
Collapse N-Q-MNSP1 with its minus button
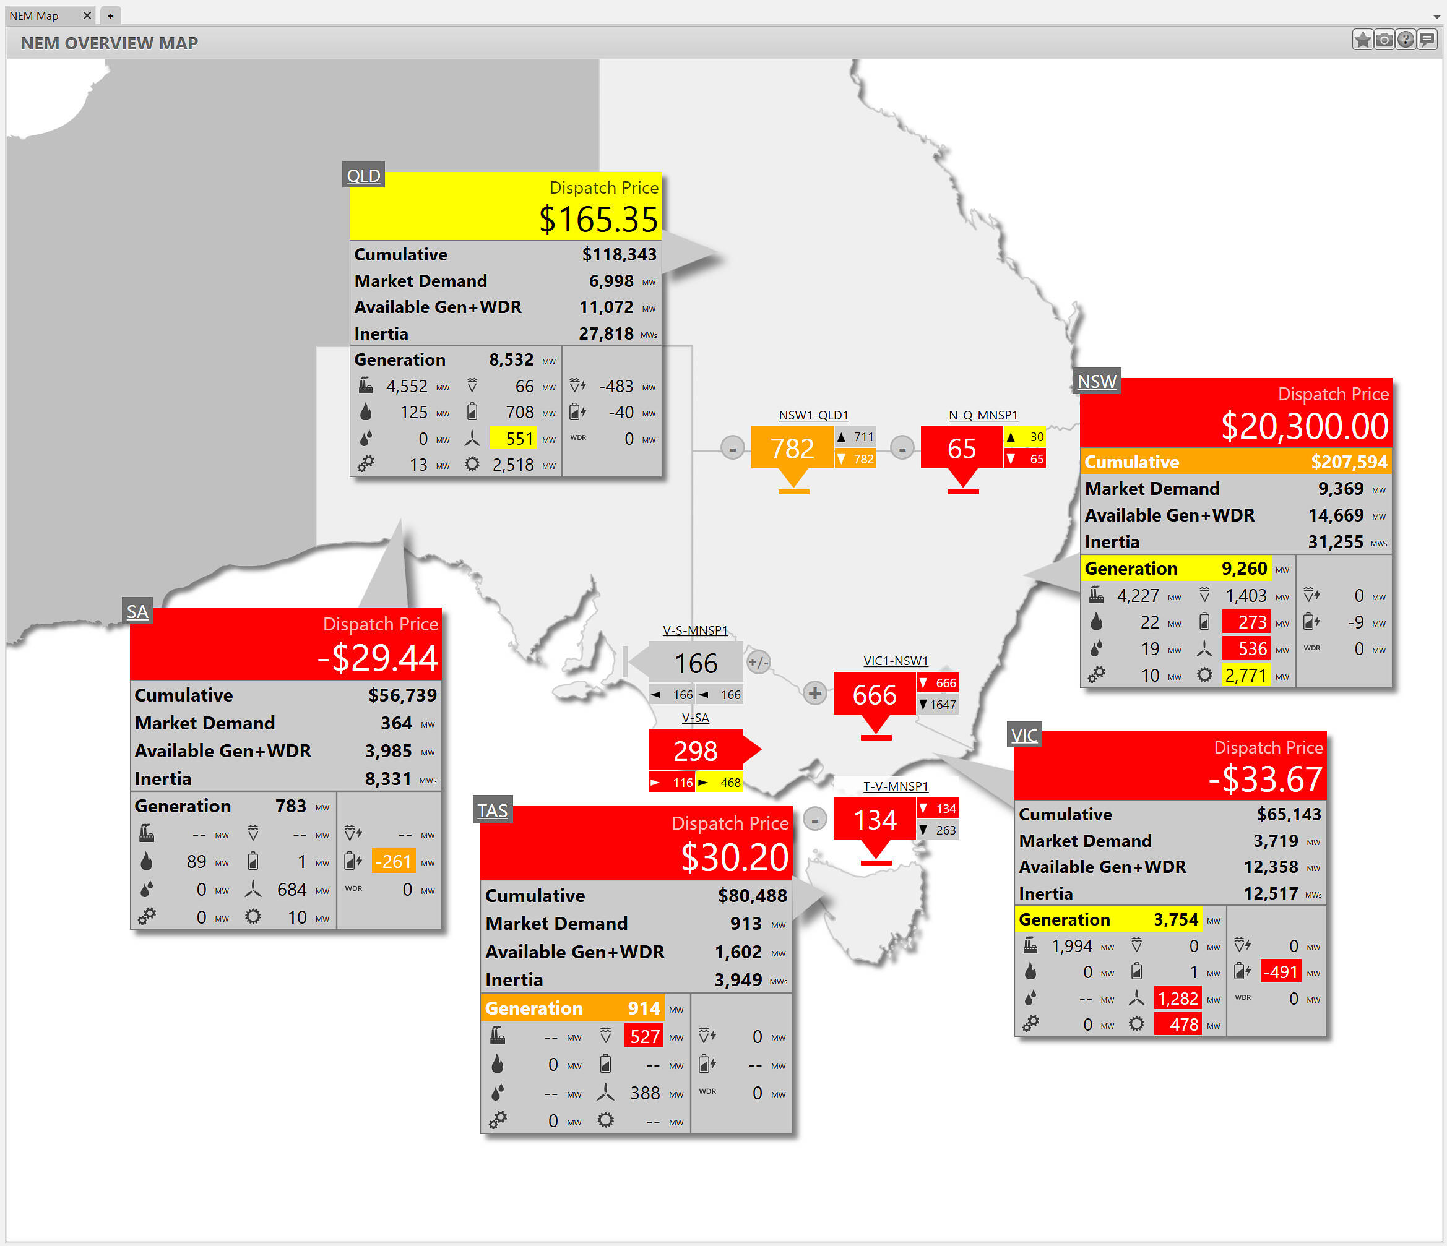point(902,448)
